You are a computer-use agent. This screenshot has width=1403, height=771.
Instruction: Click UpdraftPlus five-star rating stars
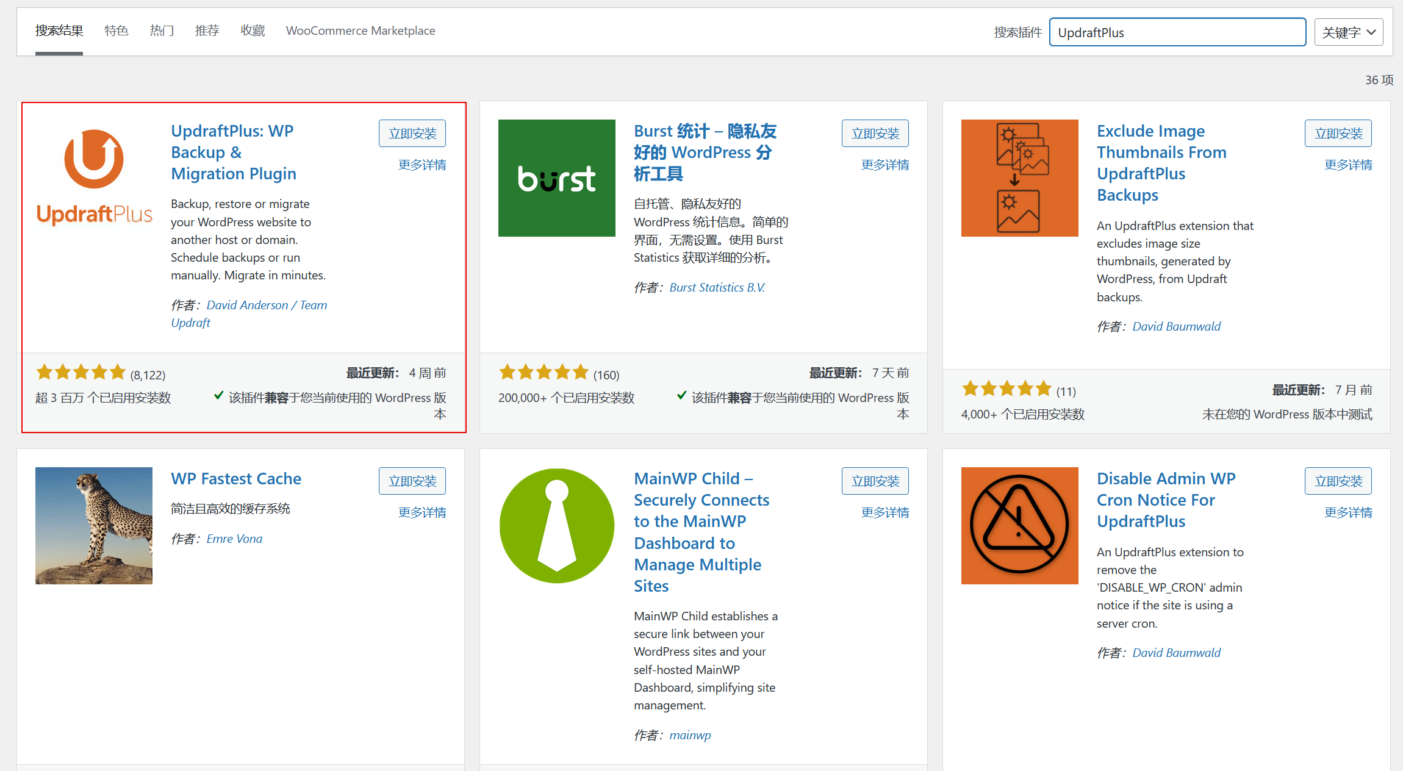[x=81, y=372]
